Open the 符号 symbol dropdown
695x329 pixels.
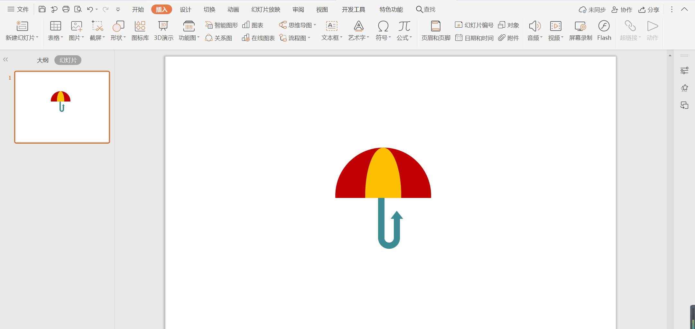pyautogui.click(x=383, y=31)
